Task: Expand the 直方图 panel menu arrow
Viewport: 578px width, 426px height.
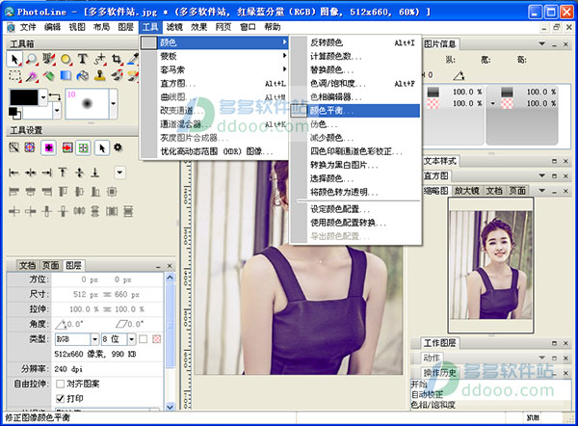Action: (541, 176)
